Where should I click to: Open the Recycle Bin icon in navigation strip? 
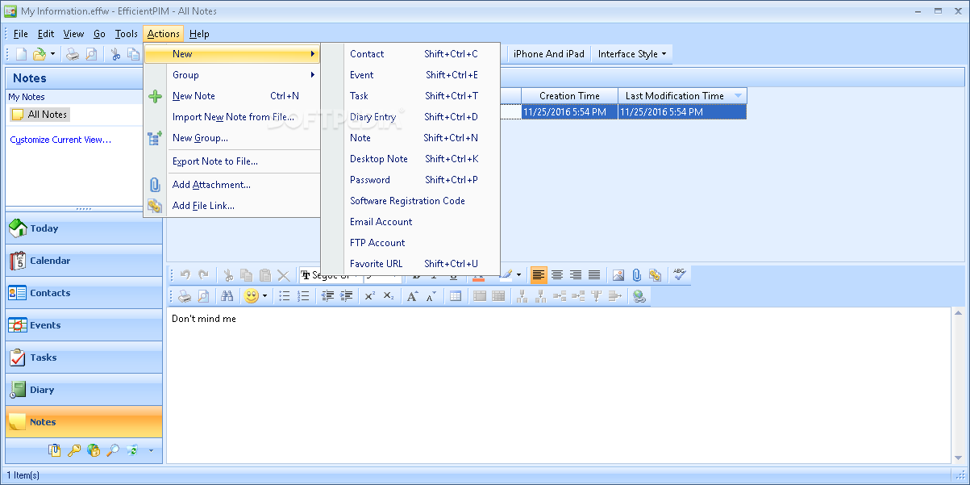[x=132, y=450]
